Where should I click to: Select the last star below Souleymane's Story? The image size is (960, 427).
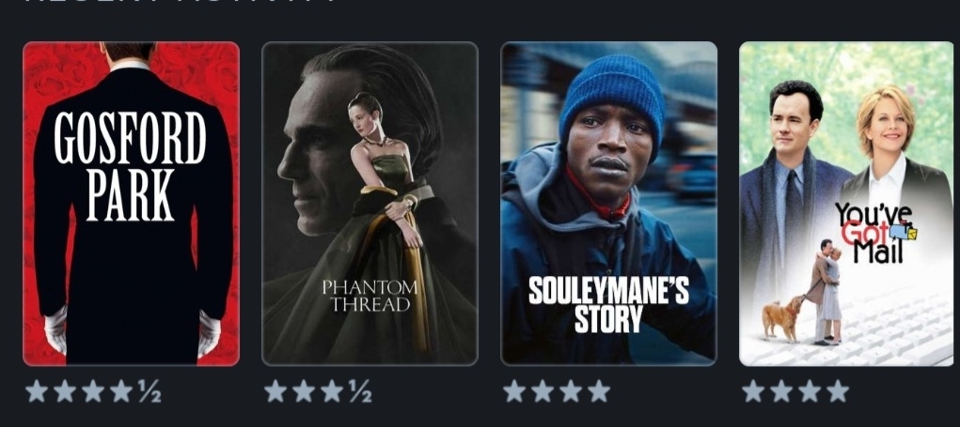point(599,391)
